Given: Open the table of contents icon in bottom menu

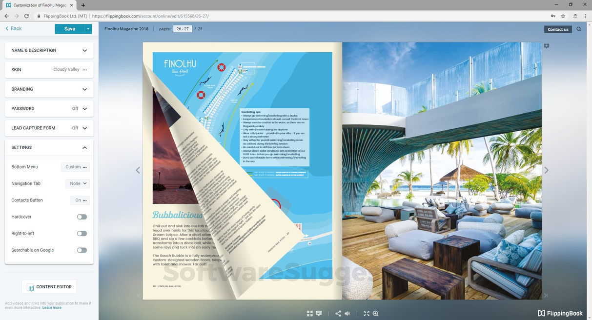Looking at the screenshot, I should tap(319, 313).
